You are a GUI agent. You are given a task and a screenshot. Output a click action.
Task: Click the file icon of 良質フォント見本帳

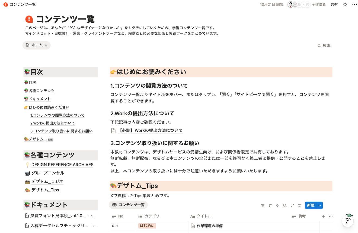click(x=27, y=216)
